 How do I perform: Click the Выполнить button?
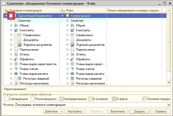point(118,111)
